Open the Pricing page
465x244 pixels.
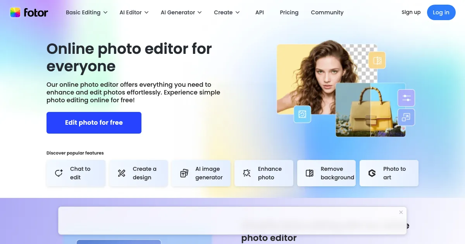(289, 12)
